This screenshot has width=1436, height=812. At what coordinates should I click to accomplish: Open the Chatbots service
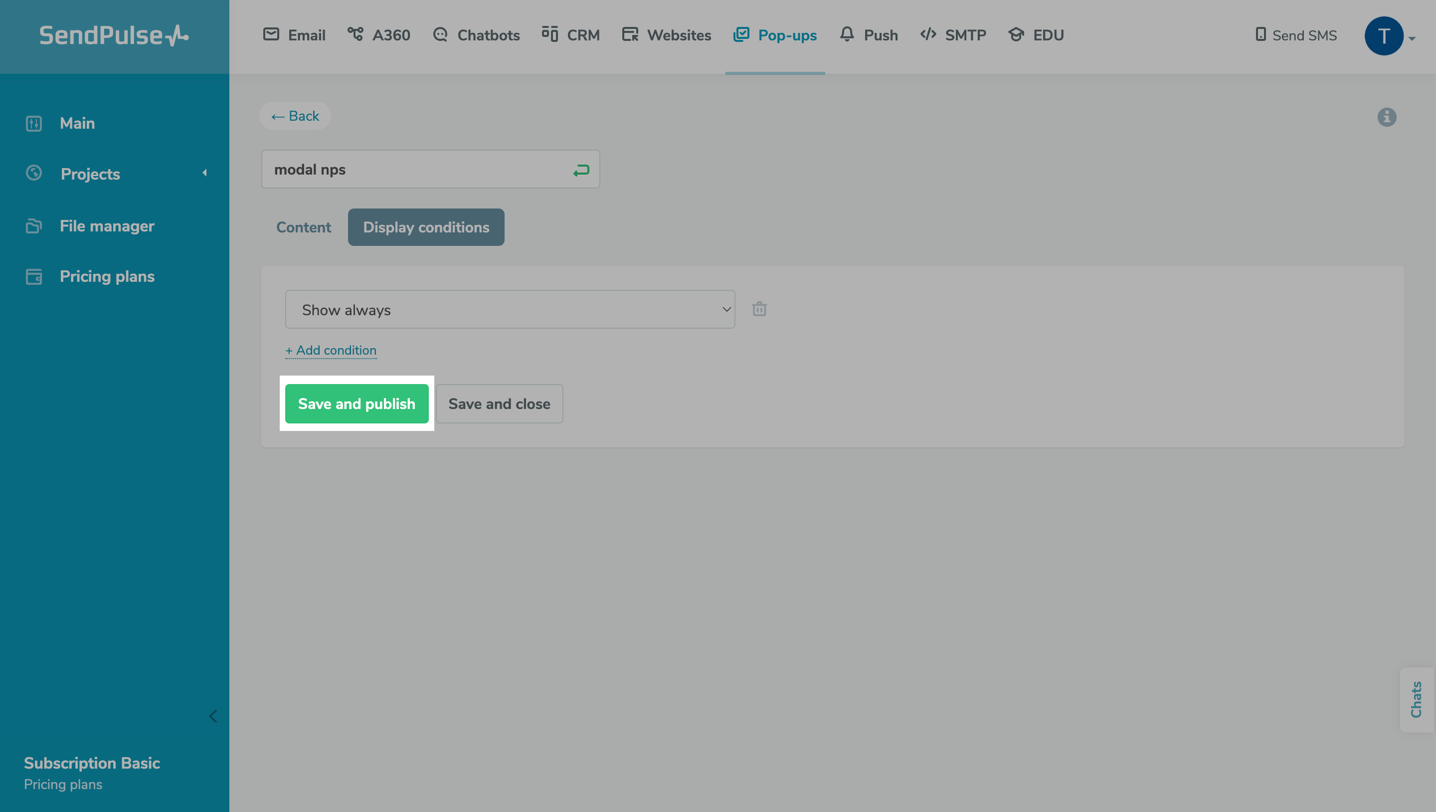pos(477,35)
